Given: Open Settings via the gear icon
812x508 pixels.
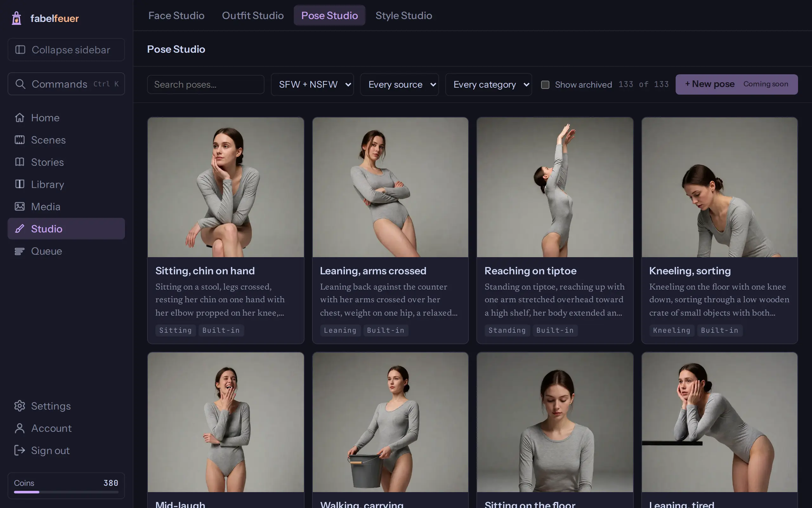Looking at the screenshot, I should [19, 406].
